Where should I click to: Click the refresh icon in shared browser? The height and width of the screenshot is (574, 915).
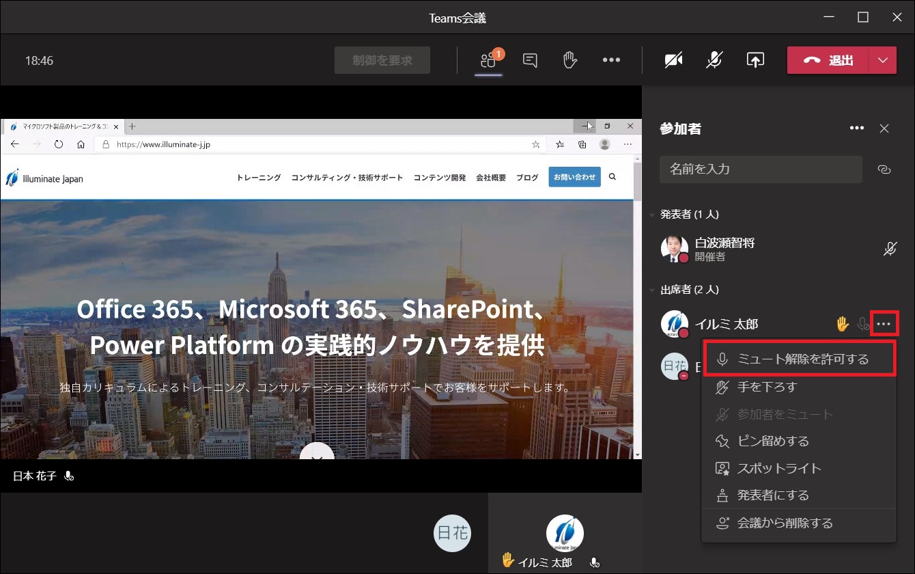59,144
